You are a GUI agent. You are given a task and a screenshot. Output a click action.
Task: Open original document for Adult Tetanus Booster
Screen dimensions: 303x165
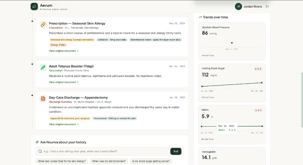pyautogui.click(x=64, y=82)
